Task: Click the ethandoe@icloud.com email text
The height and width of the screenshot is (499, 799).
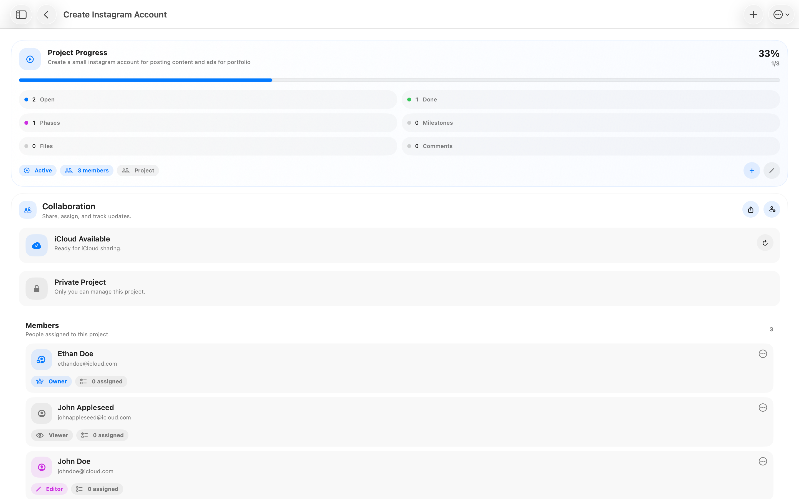Action: (87, 364)
